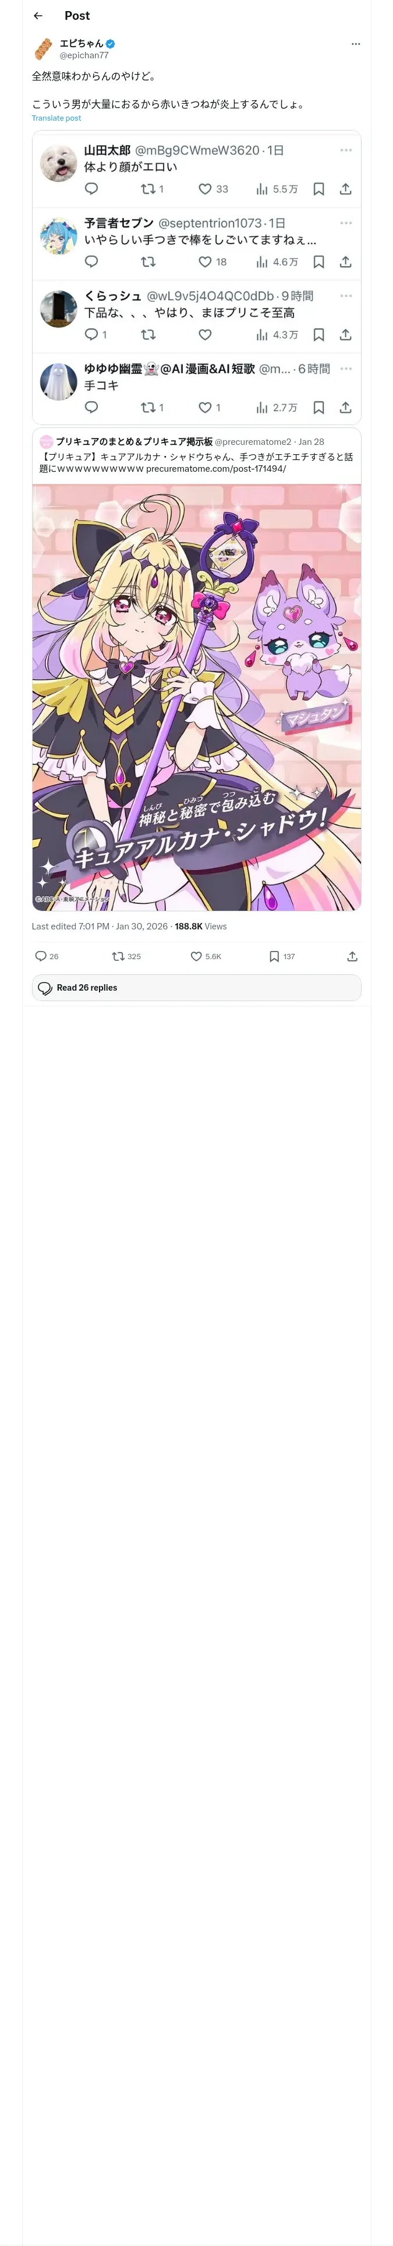
Task: View analytics of 山田太郎's reply showing 5.5万
Action: (277, 189)
